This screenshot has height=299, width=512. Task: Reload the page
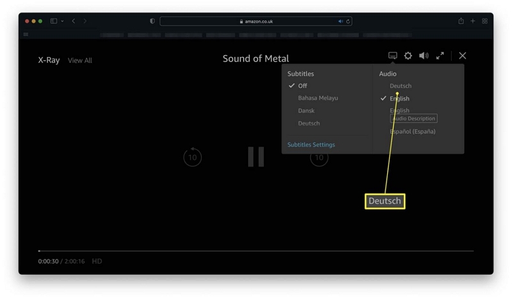click(348, 21)
